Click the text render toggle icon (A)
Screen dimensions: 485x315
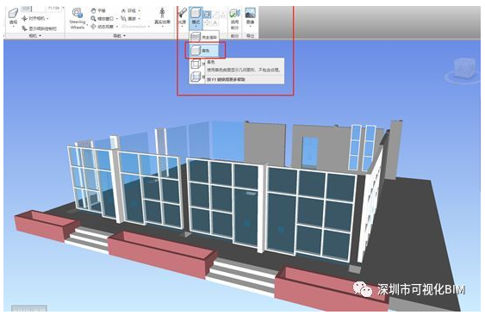pyautogui.click(x=215, y=23)
